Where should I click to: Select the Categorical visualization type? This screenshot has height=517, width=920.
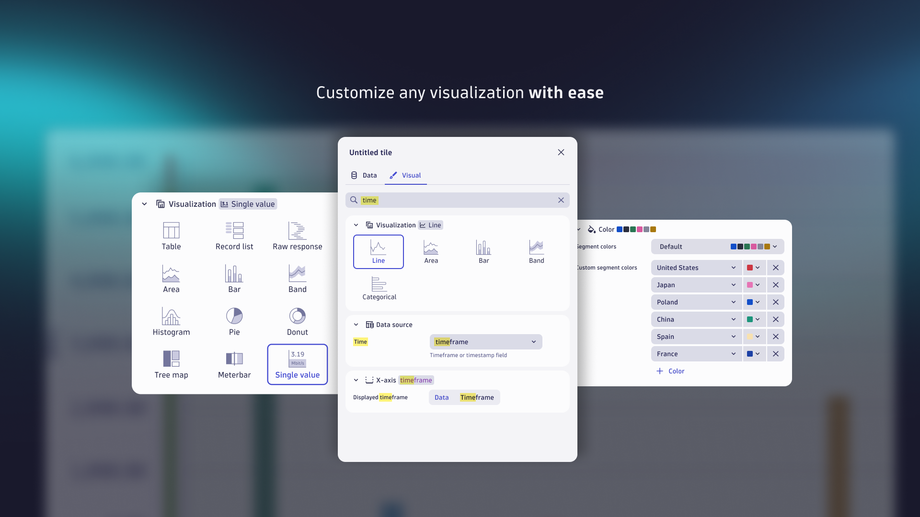[379, 288]
